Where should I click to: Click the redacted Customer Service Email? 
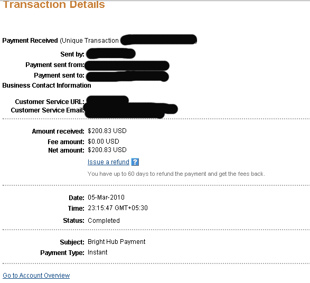(130, 110)
